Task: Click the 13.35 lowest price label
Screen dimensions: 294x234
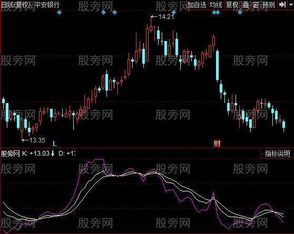Action: 37,140
